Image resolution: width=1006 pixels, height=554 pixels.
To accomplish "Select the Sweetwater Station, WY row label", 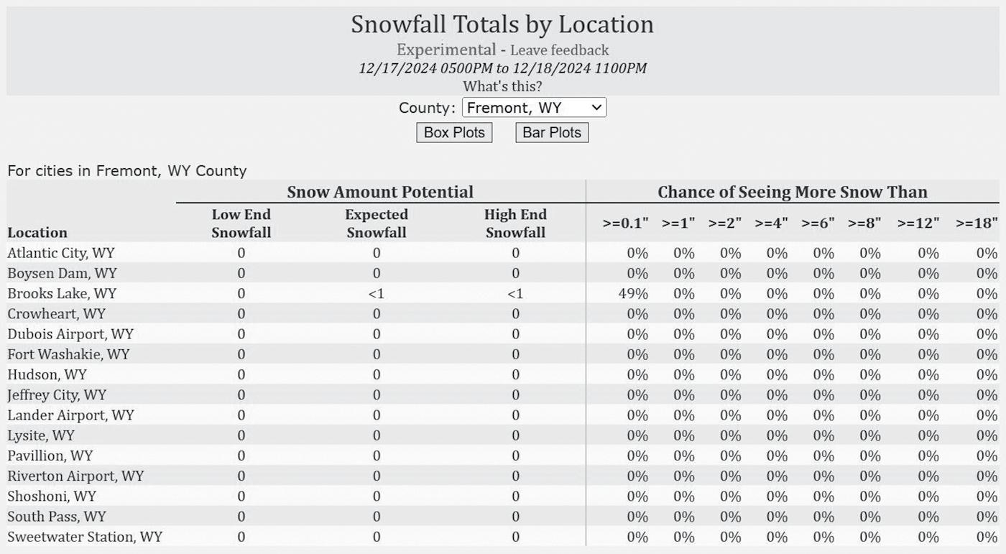I will (85, 537).
